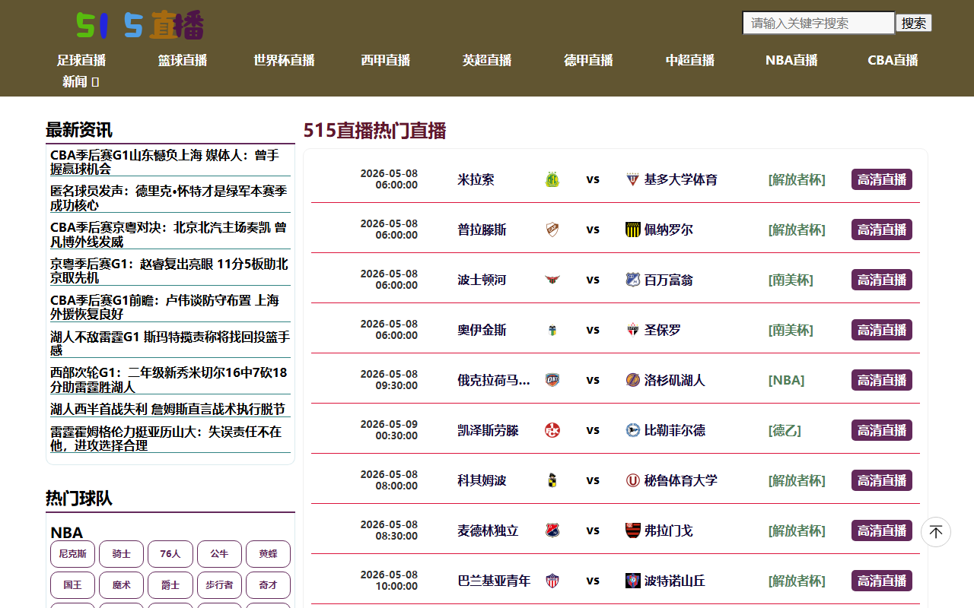Click the 基多大学体育 team crest icon

pos(633,179)
